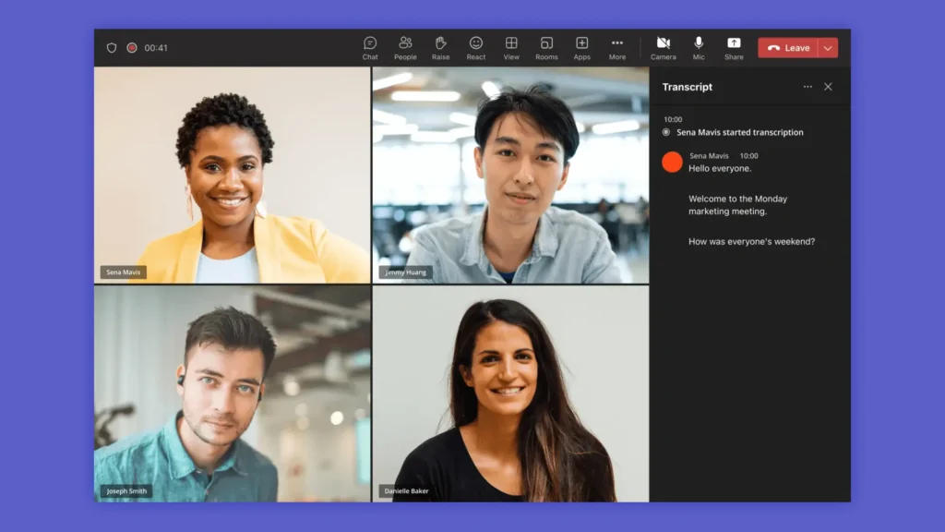This screenshot has width=945, height=532.
Task: Click the security shield icon
Action: [x=110, y=47]
